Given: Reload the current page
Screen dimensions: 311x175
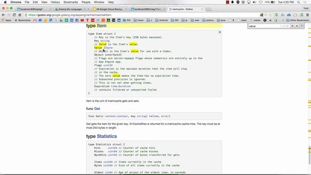Looking at the screenshot, I should point(14,15).
